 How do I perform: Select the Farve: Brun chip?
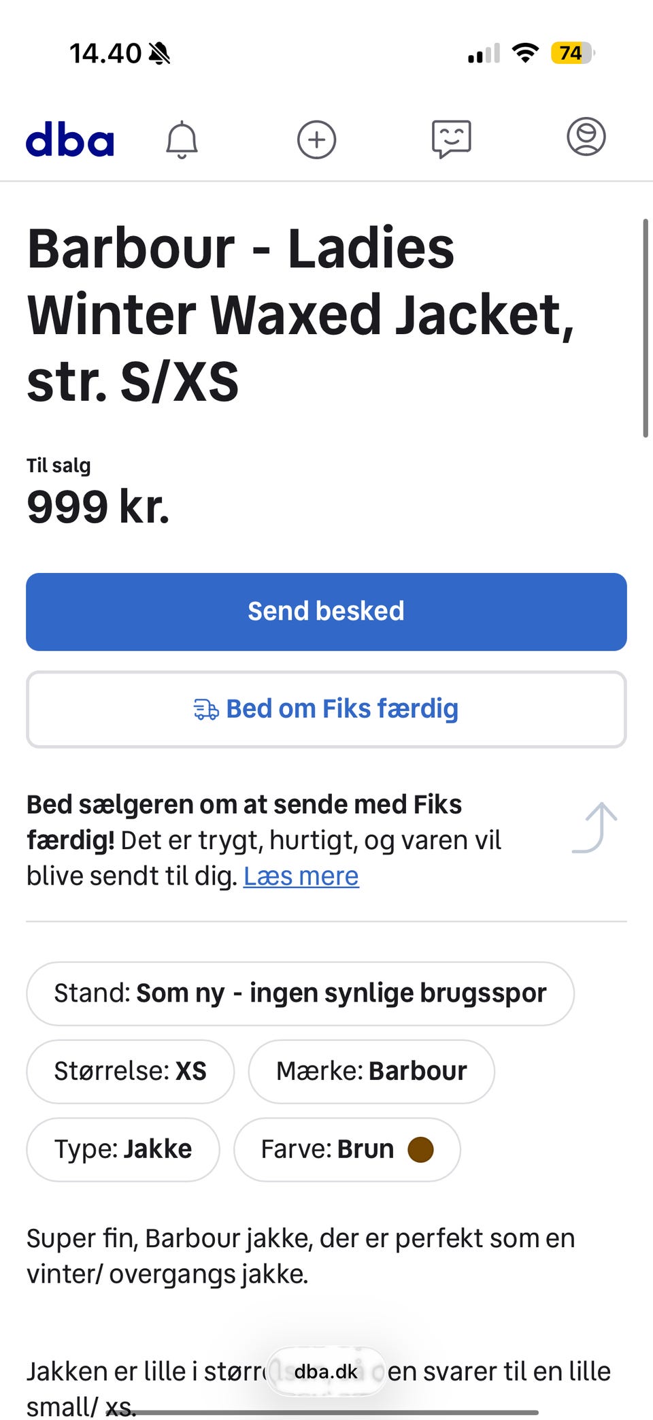click(x=346, y=1150)
